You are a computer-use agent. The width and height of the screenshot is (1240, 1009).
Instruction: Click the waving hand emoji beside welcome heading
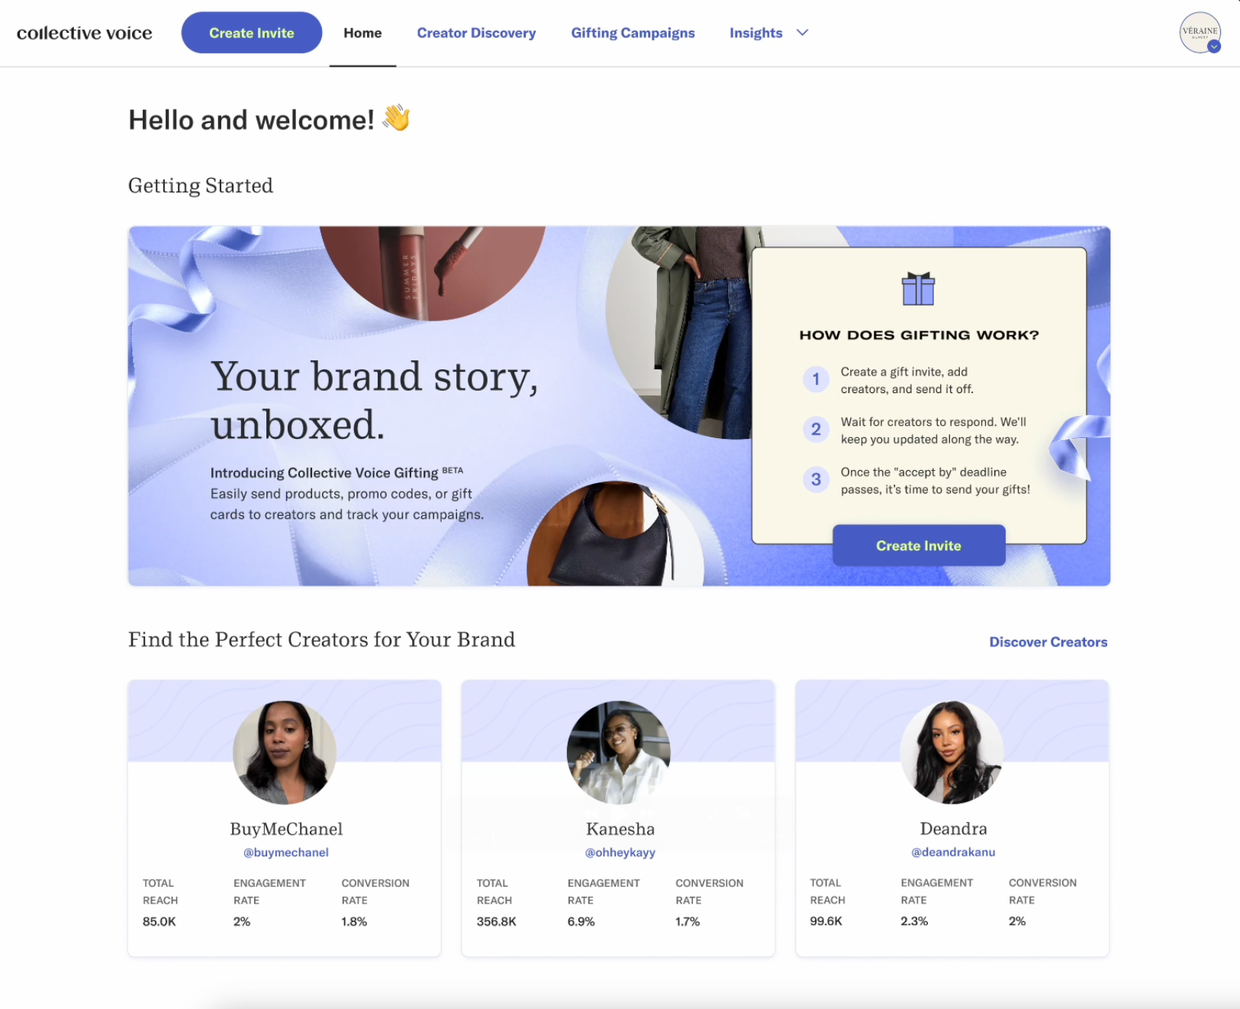pos(396,118)
